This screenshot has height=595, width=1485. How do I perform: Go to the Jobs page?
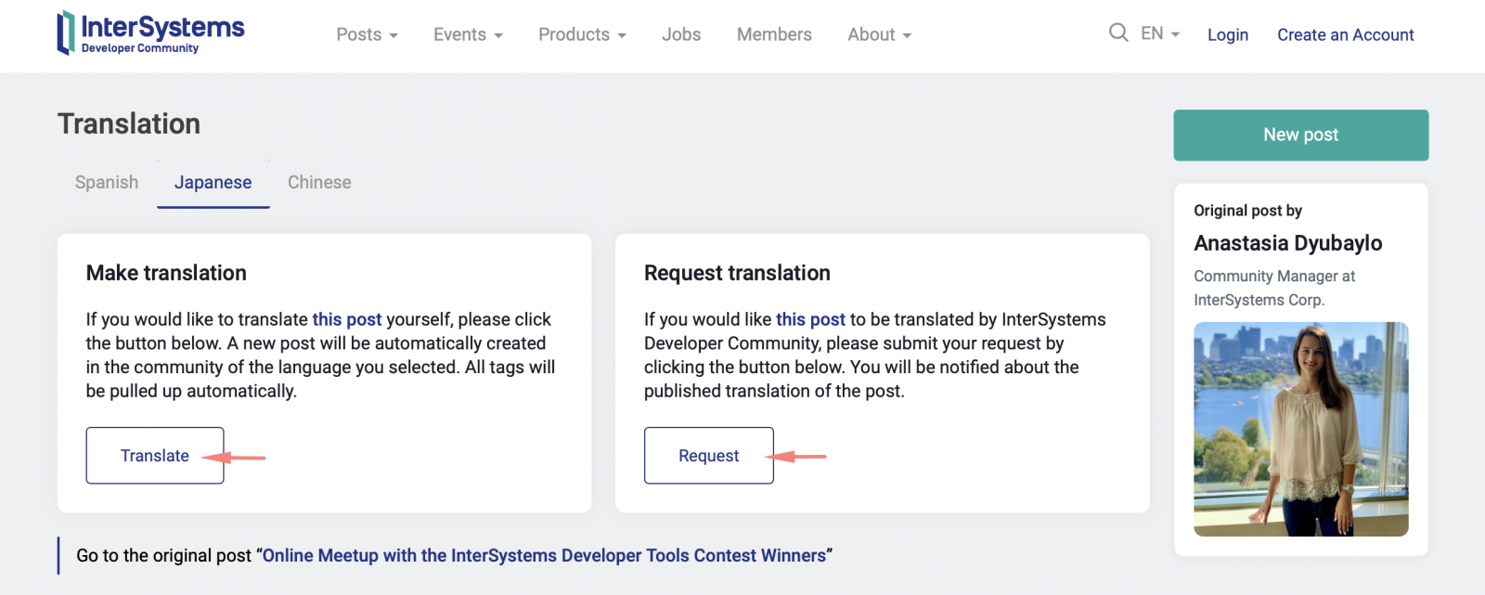(x=681, y=34)
